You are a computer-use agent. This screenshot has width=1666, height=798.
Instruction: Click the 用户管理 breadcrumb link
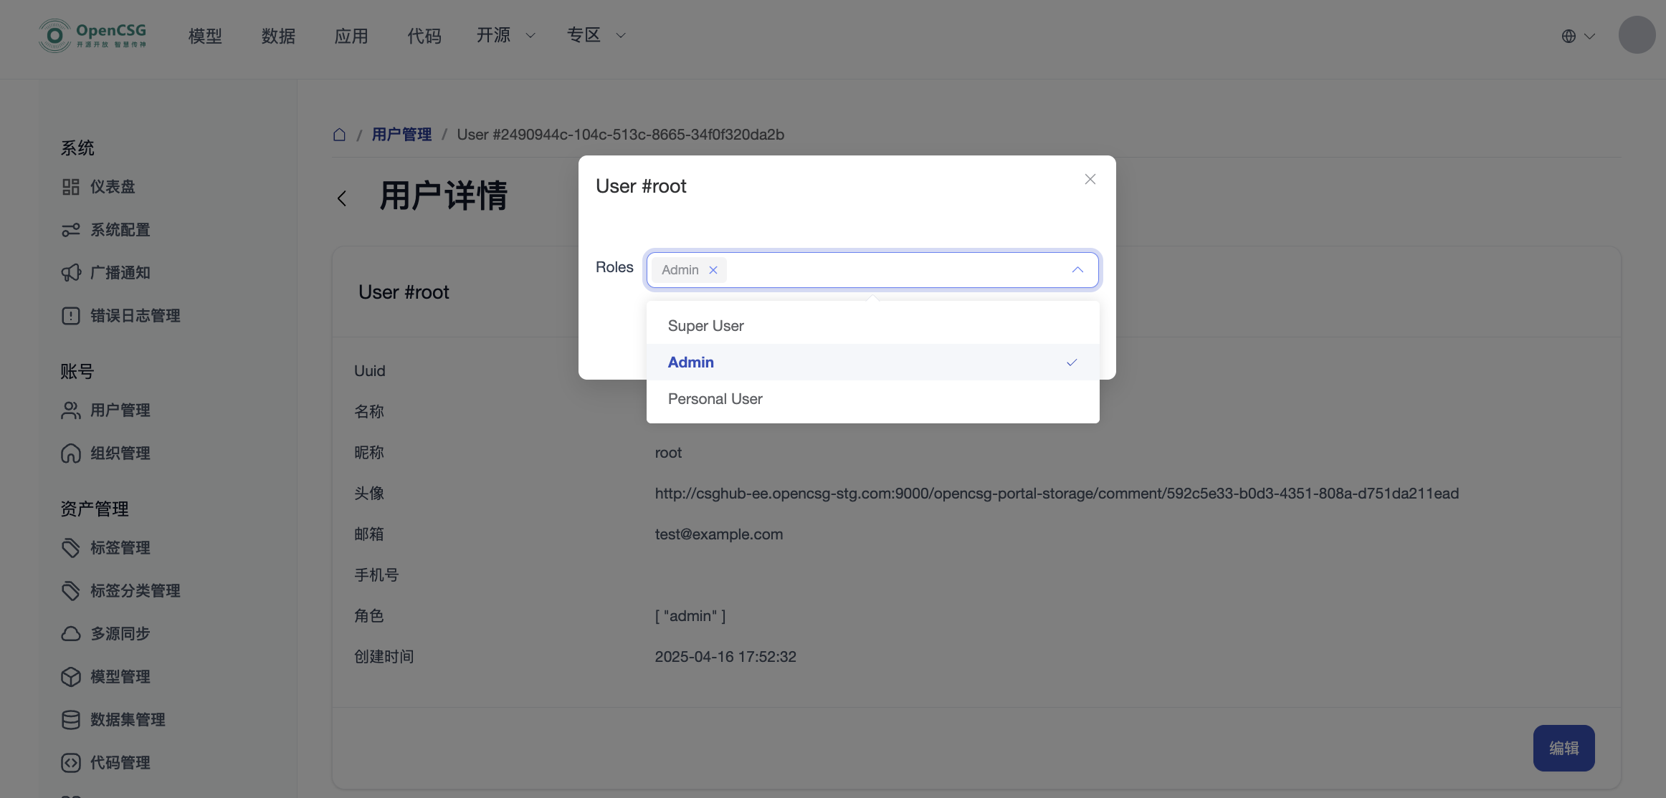[x=401, y=135]
